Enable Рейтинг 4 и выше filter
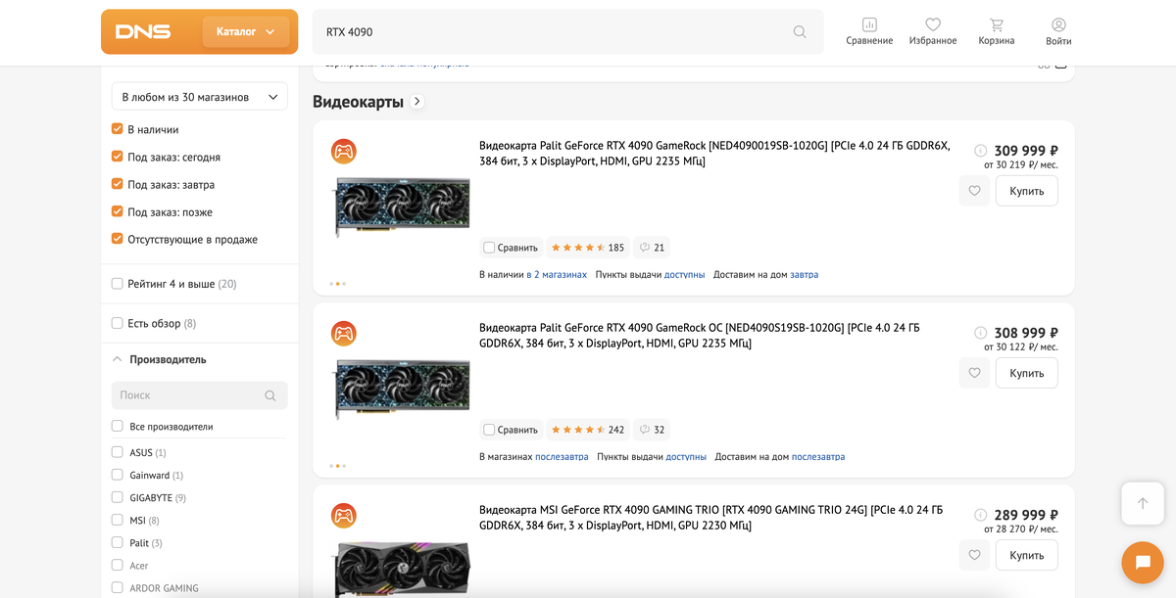1176x598 pixels. [118, 284]
